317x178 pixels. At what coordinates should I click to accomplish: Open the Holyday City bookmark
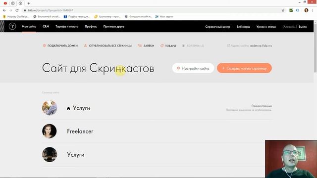pos(16,16)
